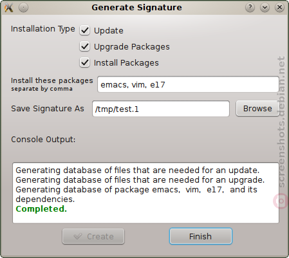
Task: Click the pink camera watermark icon
Action: [x=281, y=201]
